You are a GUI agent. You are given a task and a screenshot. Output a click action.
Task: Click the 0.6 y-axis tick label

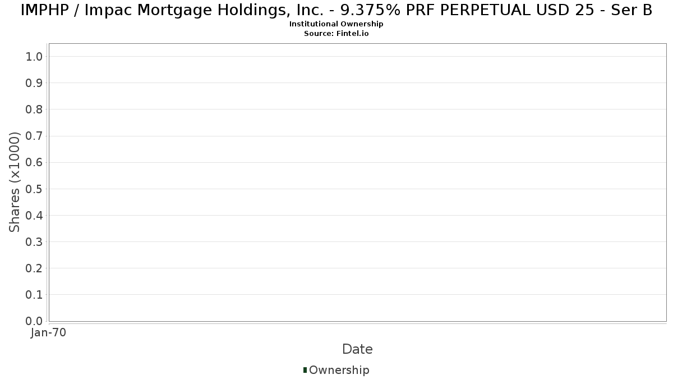click(x=34, y=162)
